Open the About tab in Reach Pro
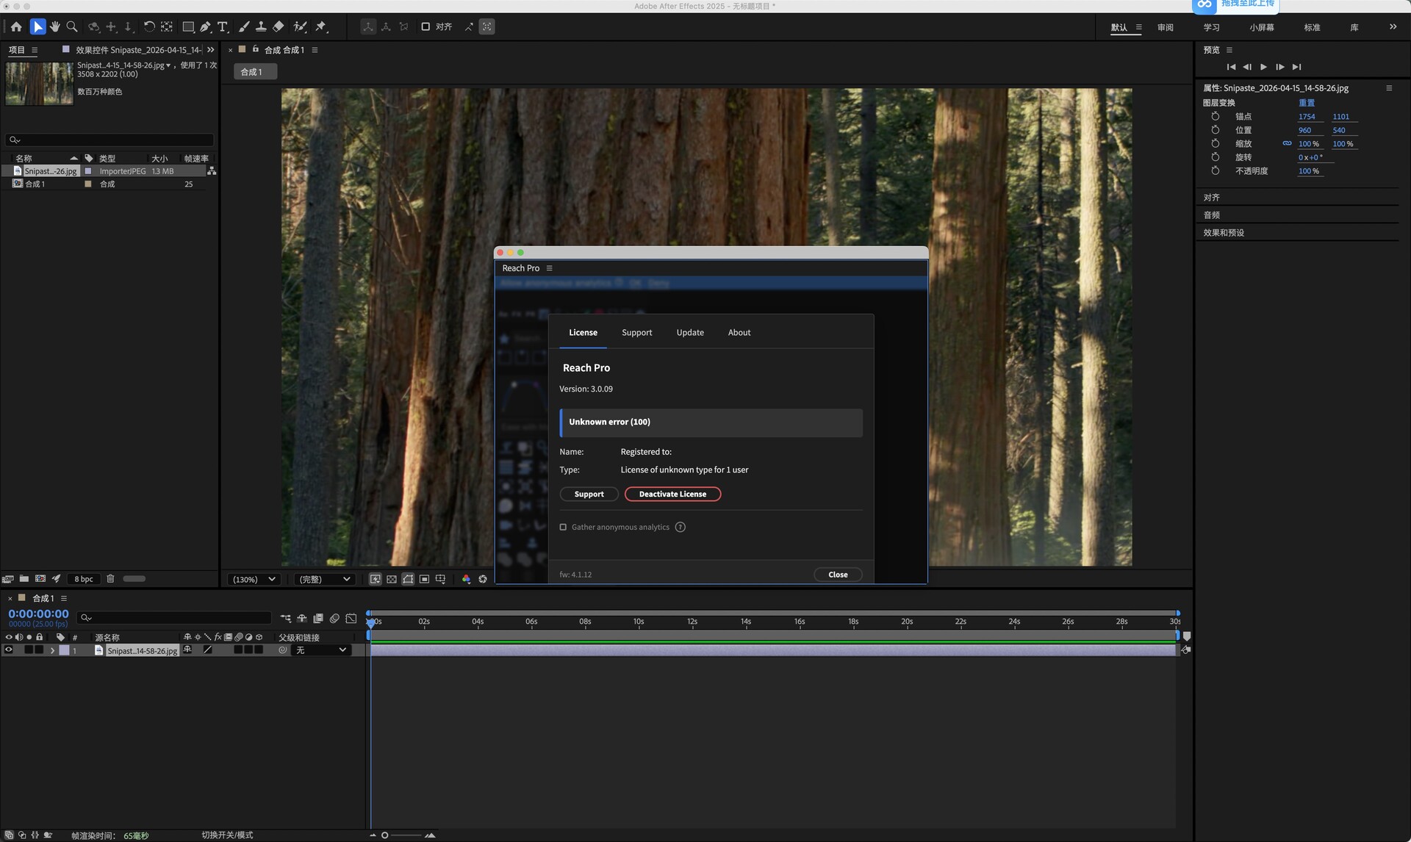This screenshot has height=842, width=1411. pyautogui.click(x=739, y=333)
